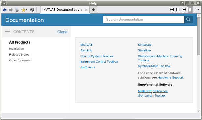Switch to four-pane tile layout

[172, 10]
